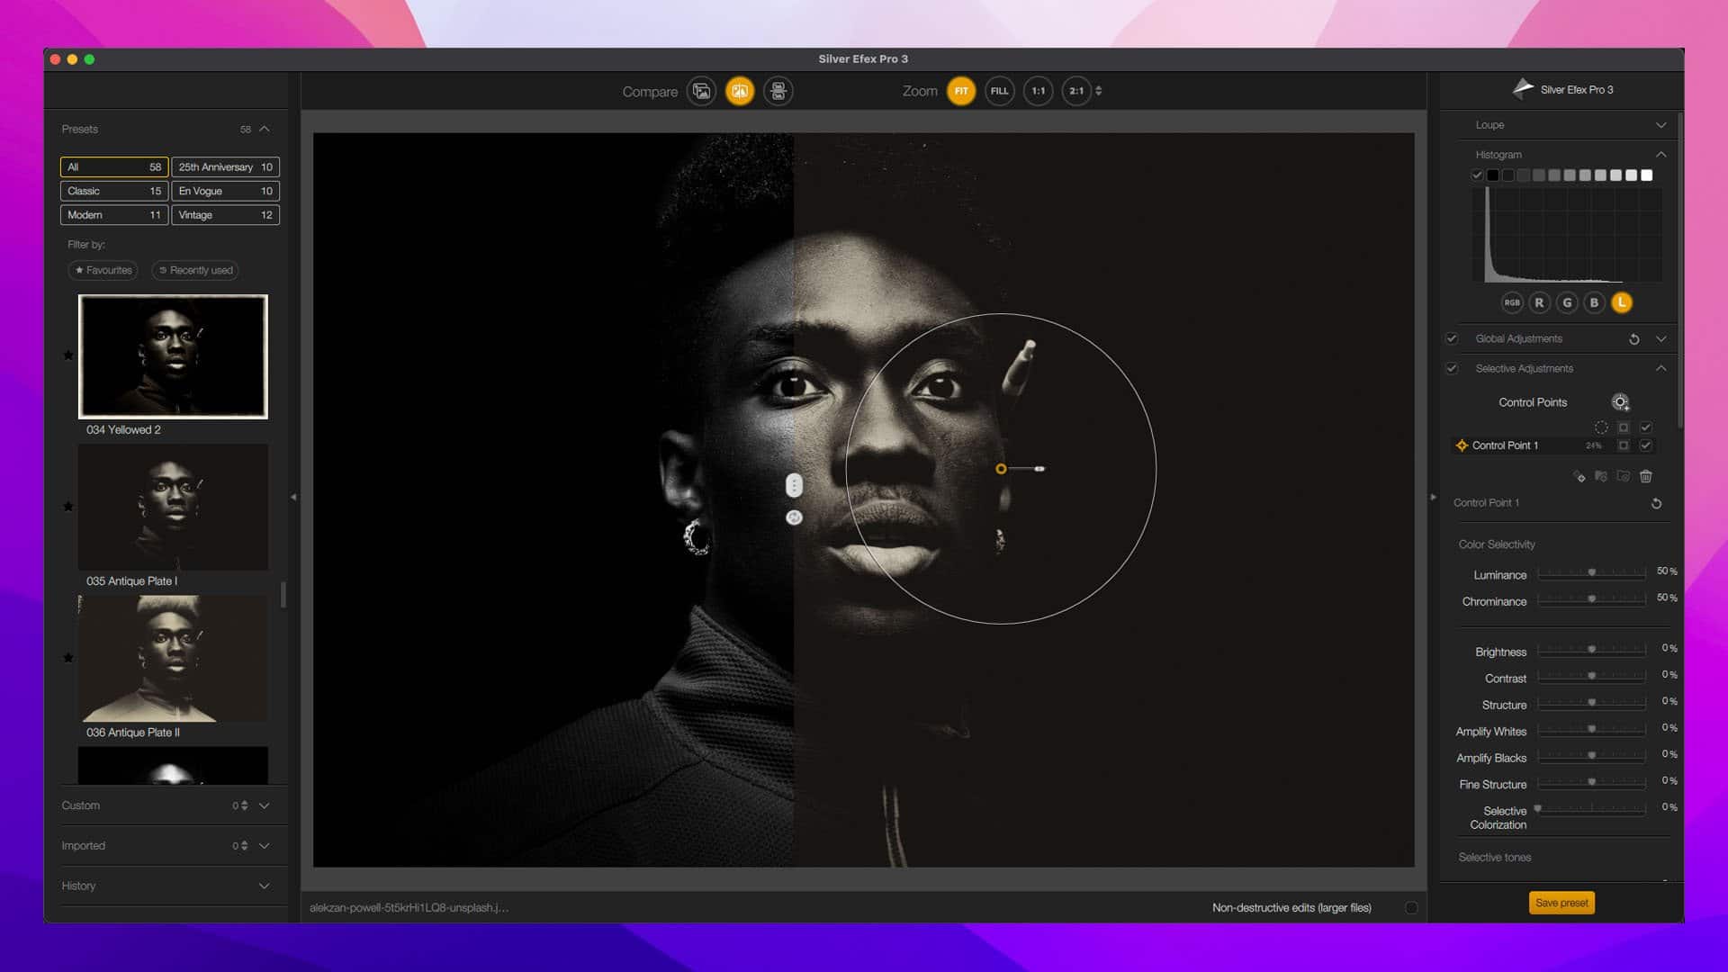Select side-by-side compare mode
1728x972 pixels.
coord(778,91)
